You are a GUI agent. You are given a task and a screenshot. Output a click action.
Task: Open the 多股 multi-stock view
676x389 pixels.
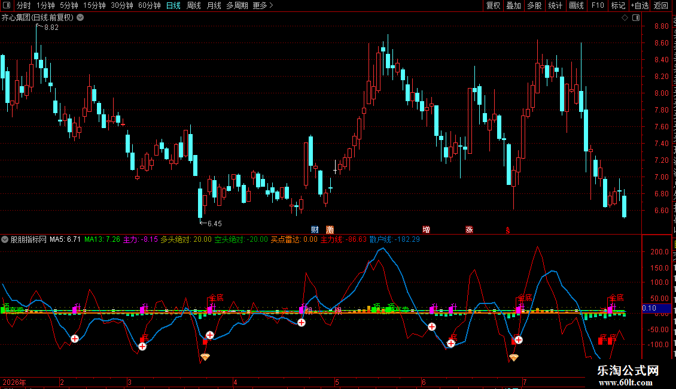pos(534,5)
